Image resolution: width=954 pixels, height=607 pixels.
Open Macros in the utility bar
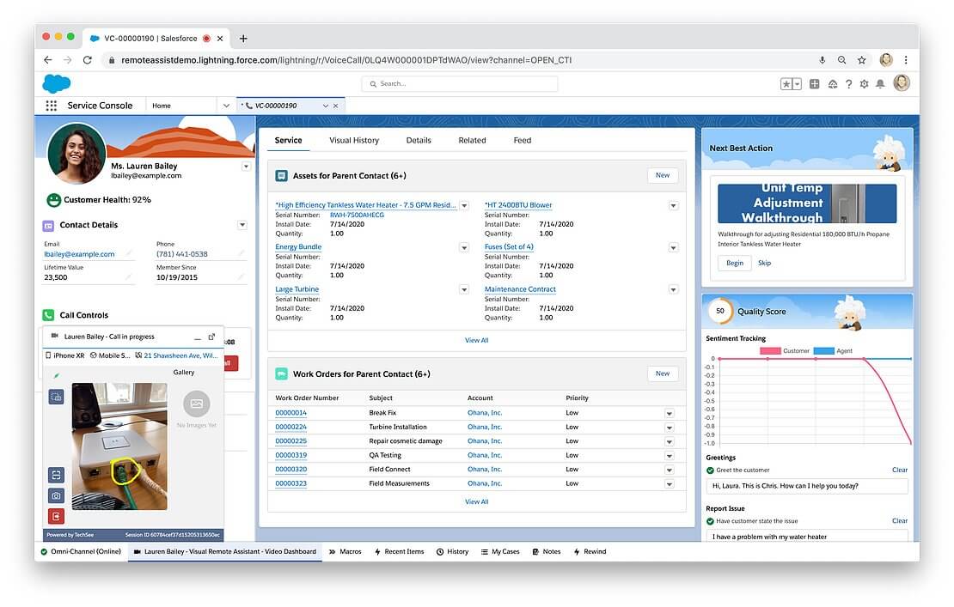pyautogui.click(x=345, y=551)
